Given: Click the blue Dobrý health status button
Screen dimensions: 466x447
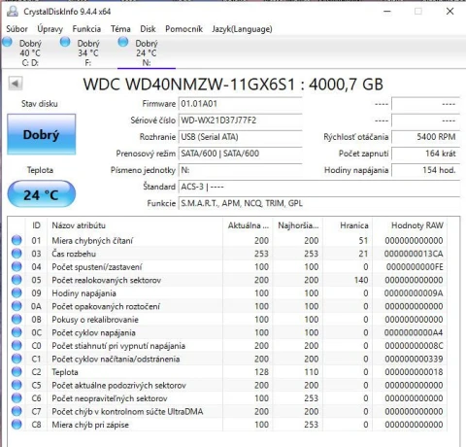Looking at the screenshot, I should point(42,134).
